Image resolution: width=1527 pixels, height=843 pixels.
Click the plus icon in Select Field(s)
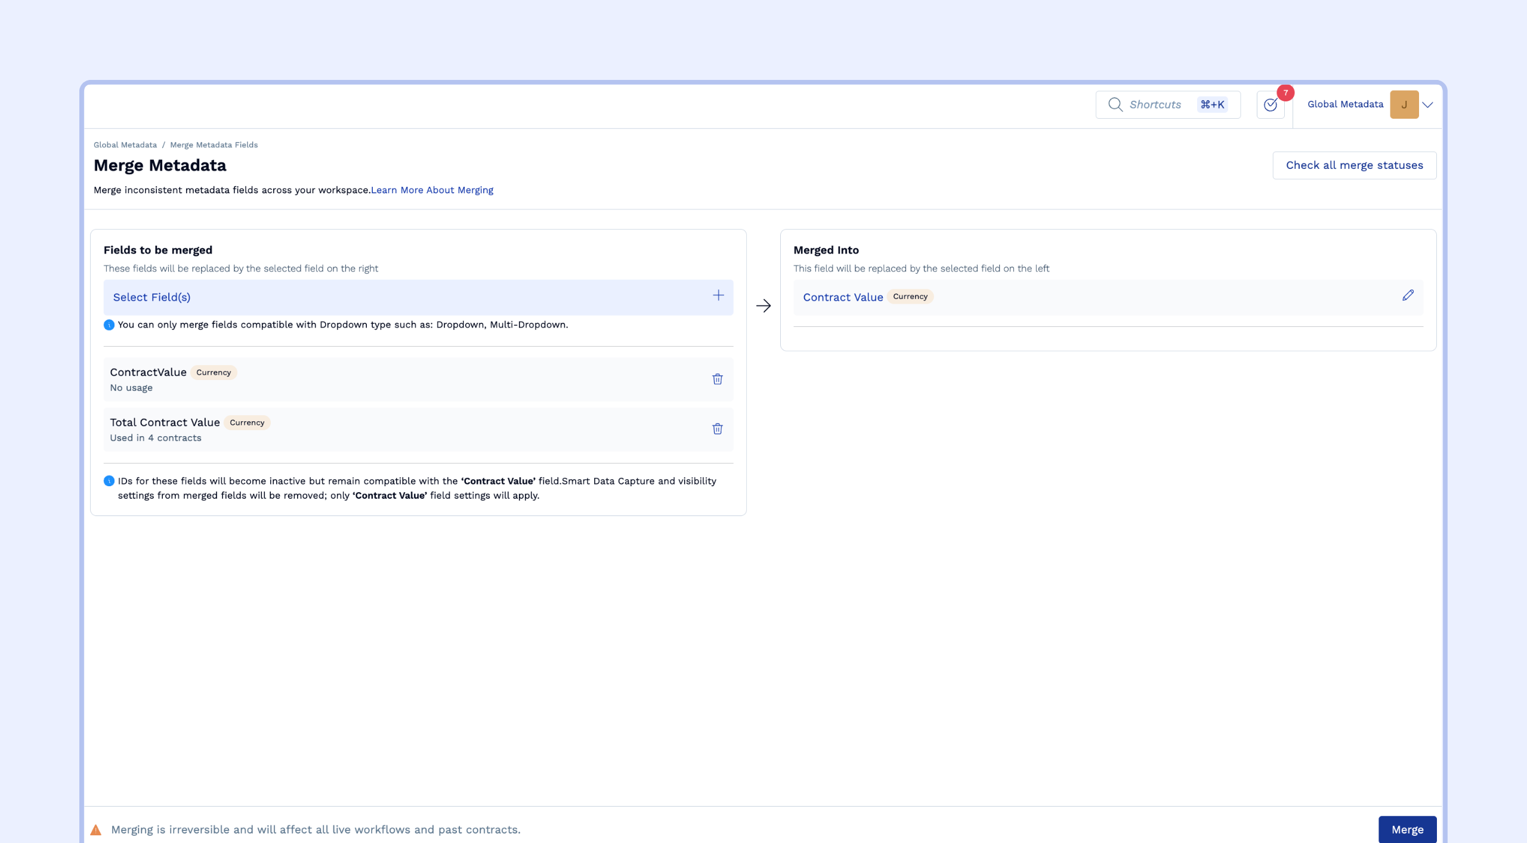(x=718, y=296)
